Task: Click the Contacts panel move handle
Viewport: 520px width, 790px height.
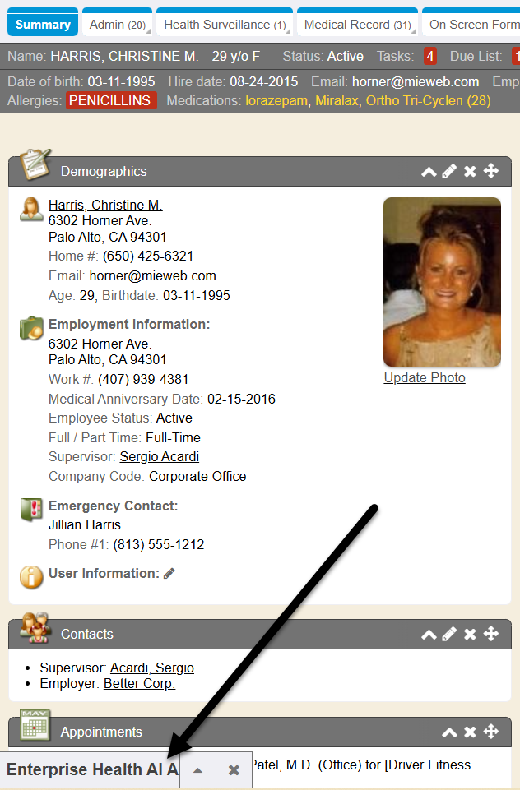Action: point(491,633)
